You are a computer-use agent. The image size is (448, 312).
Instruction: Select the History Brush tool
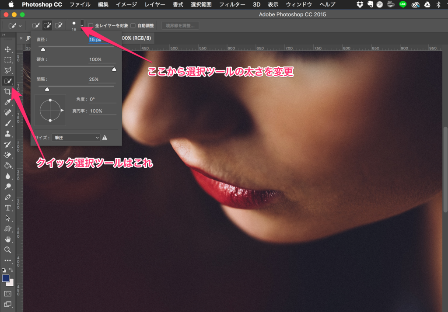(8, 145)
